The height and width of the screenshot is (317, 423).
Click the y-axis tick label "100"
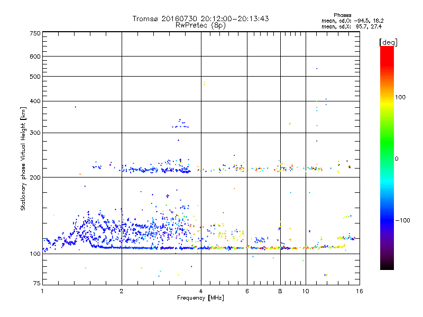[x=35, y=254]
